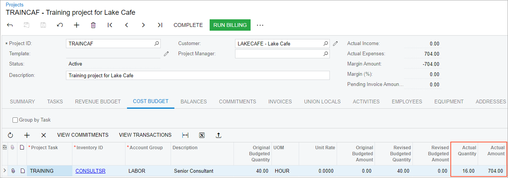
Task: Click the View Transactions button
Action: (x=145, y=135)
